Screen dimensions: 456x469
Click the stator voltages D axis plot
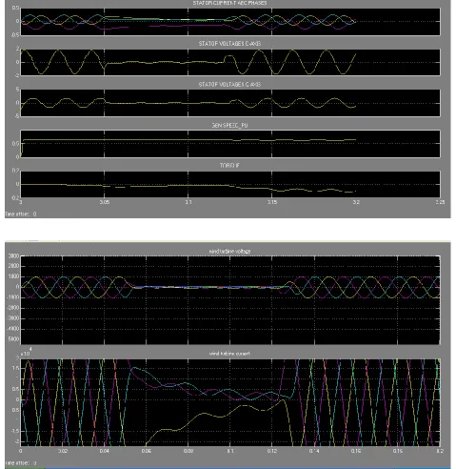(230, 62)
